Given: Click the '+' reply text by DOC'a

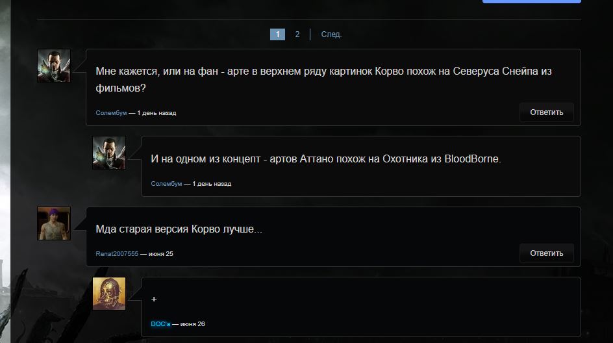Looking at the screenshot, I should pos(154,299).
